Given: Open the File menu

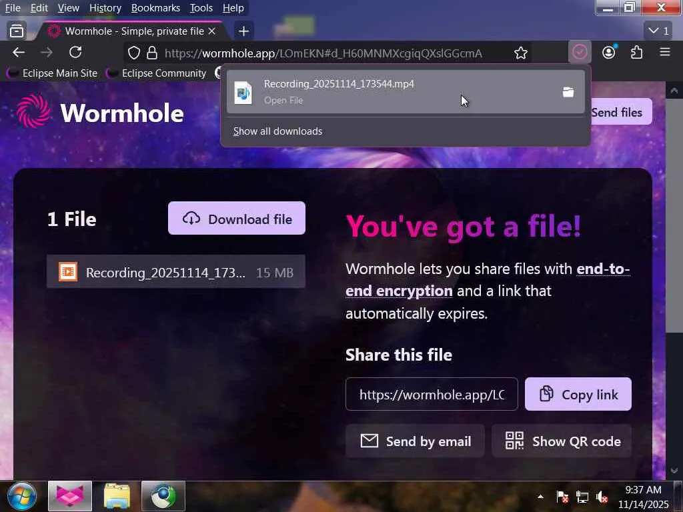Looking at the screenshot, I should tap(13, 8).
